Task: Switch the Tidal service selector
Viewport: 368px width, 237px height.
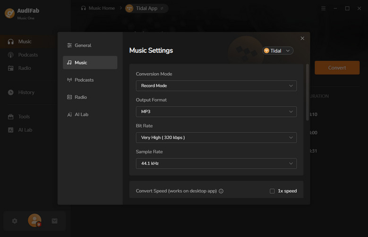Action: pos(278,51)
